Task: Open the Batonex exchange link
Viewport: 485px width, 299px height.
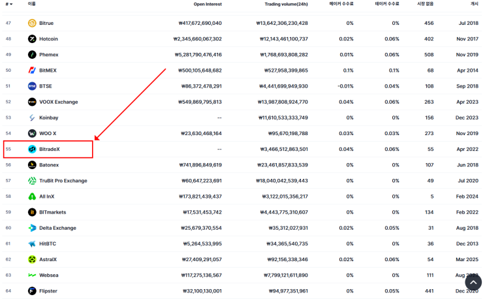Action: click(49, 165)
